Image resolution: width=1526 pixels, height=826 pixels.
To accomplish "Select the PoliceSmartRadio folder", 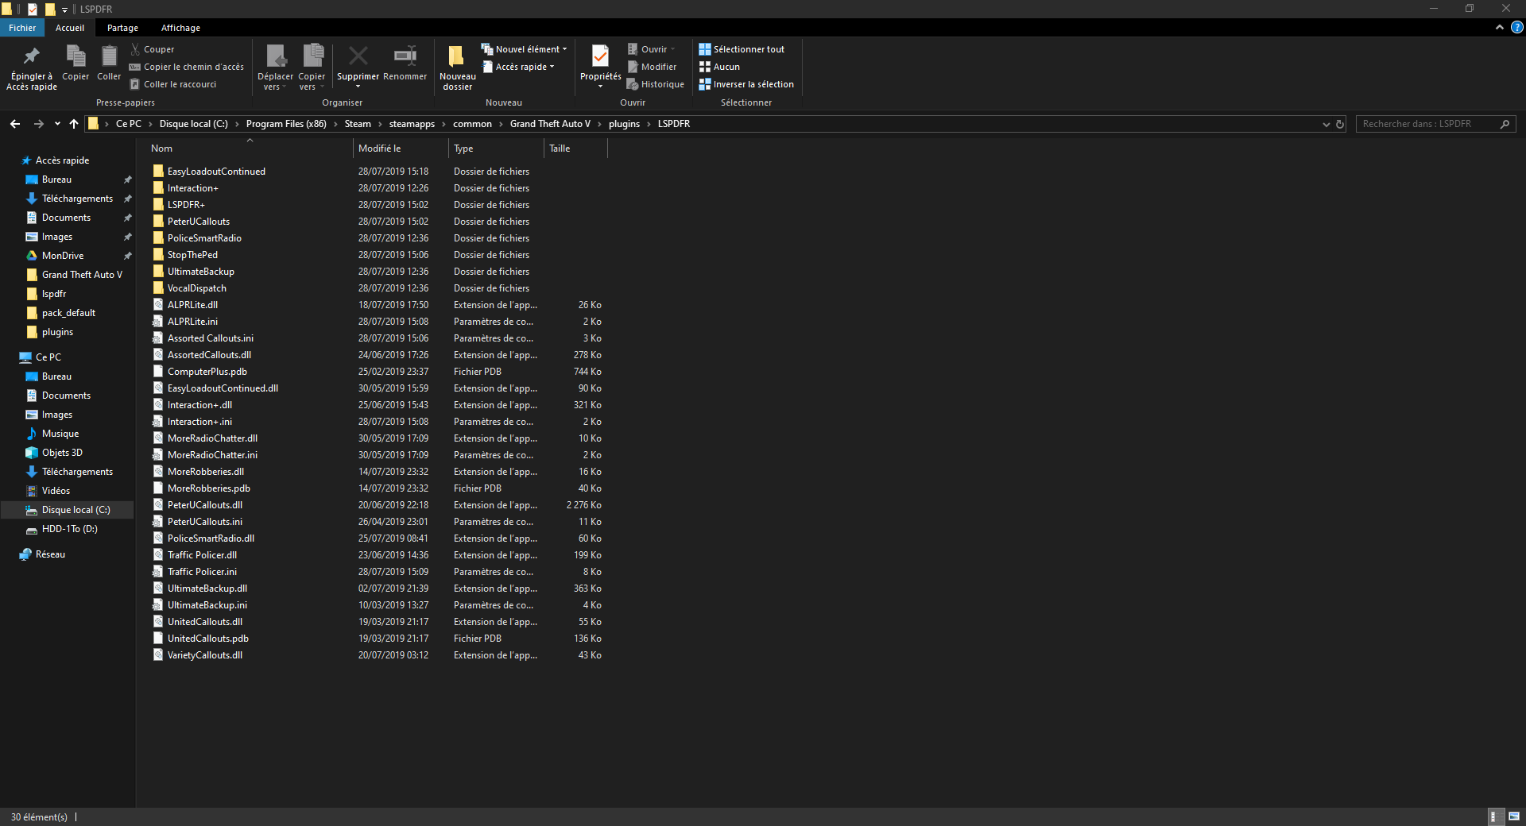I will click(x=204, y=238).
